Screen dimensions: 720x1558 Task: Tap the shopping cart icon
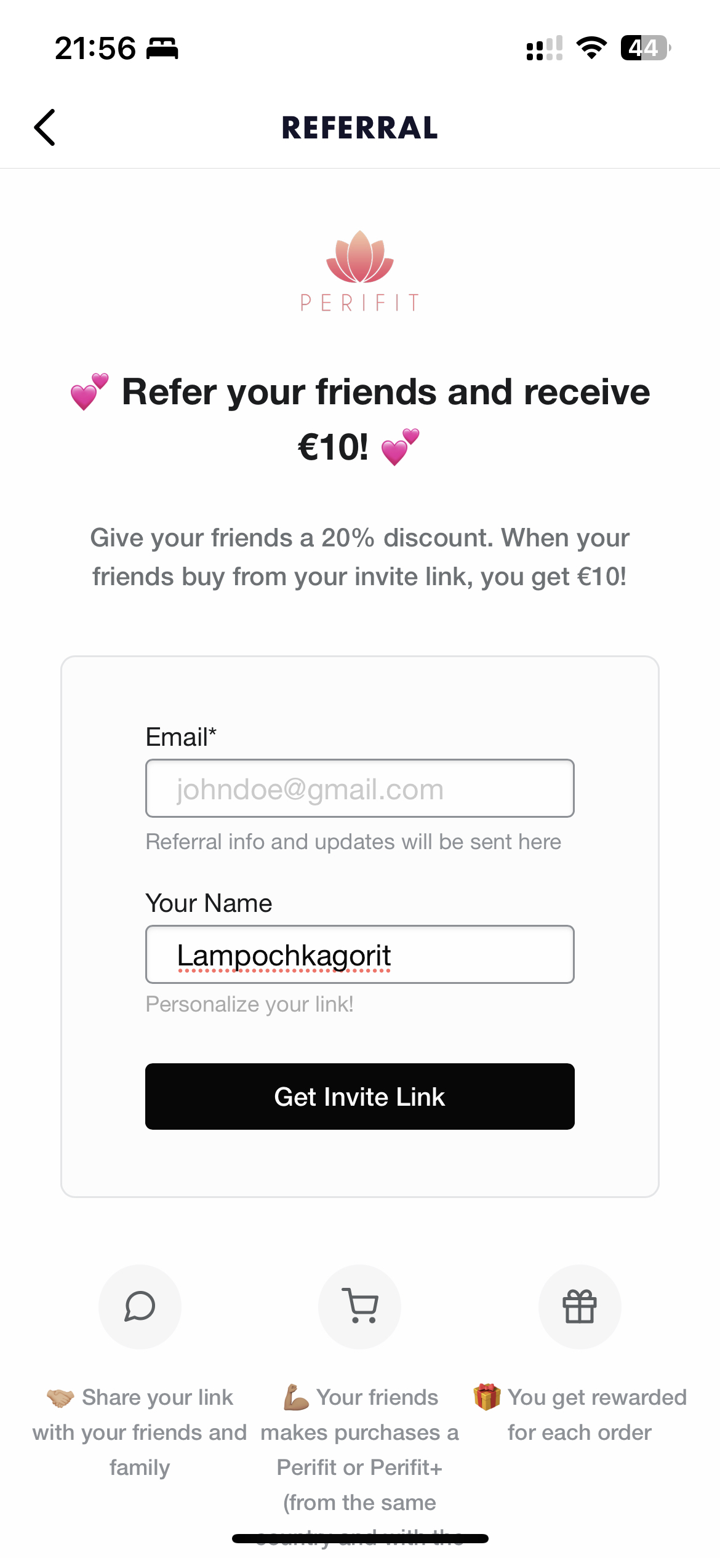coord(359,1306)
